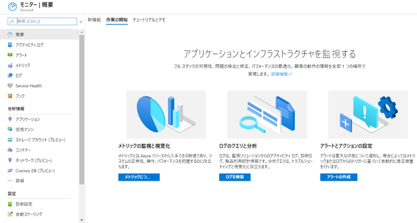Click the 分析情報 section header
This screenshot has height=223, width=417.
16,109
